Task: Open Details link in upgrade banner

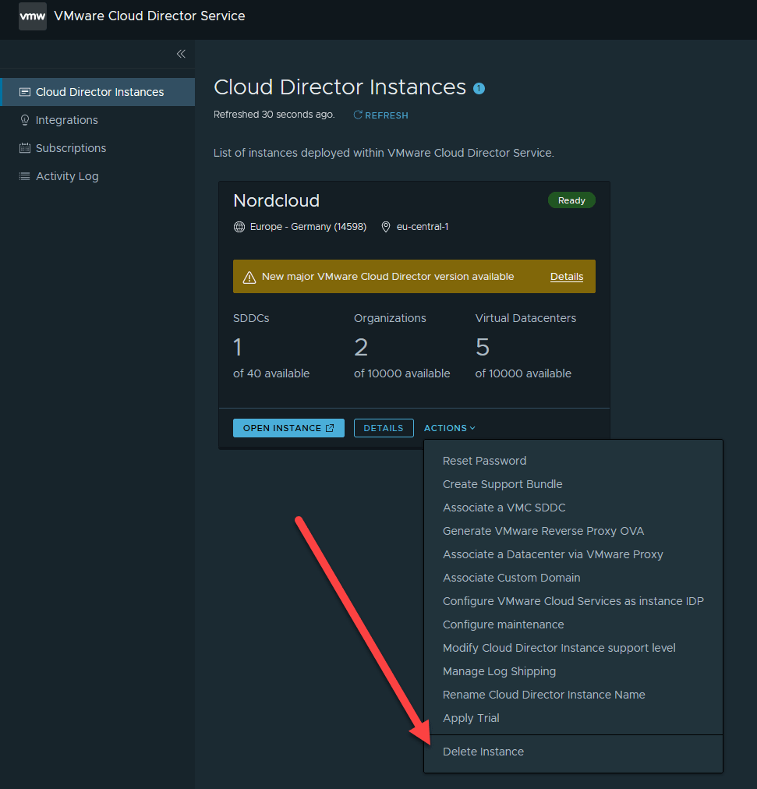Action: pyautogui.click(x=567, y=277)
